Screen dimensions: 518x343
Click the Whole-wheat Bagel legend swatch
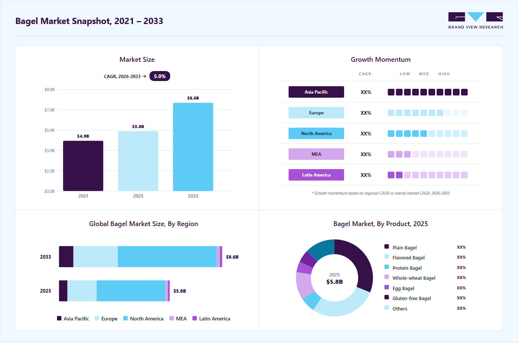pos(387,277)
